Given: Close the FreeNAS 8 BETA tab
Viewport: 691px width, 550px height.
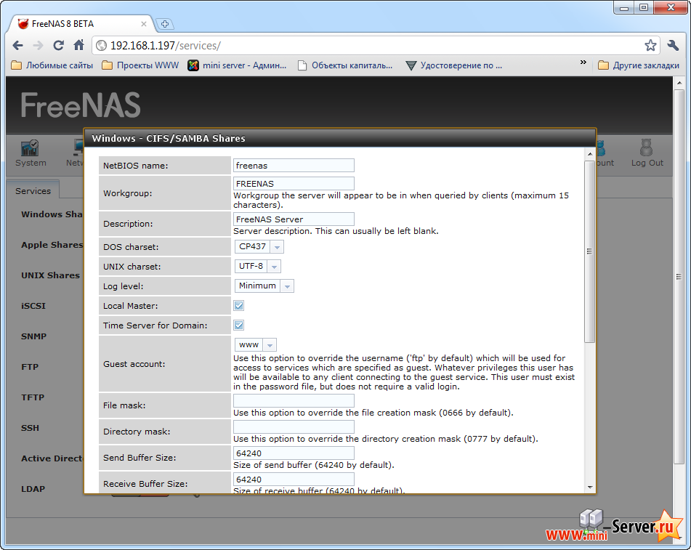Looking at the screenshot, I should [x=144, y=24].
